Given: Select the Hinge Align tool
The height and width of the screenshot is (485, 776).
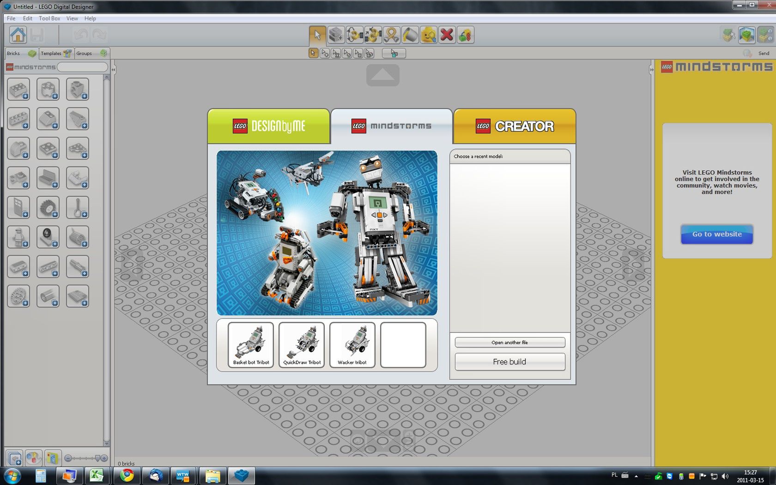Looking at the screenshot, I should (x=373, y=35).
